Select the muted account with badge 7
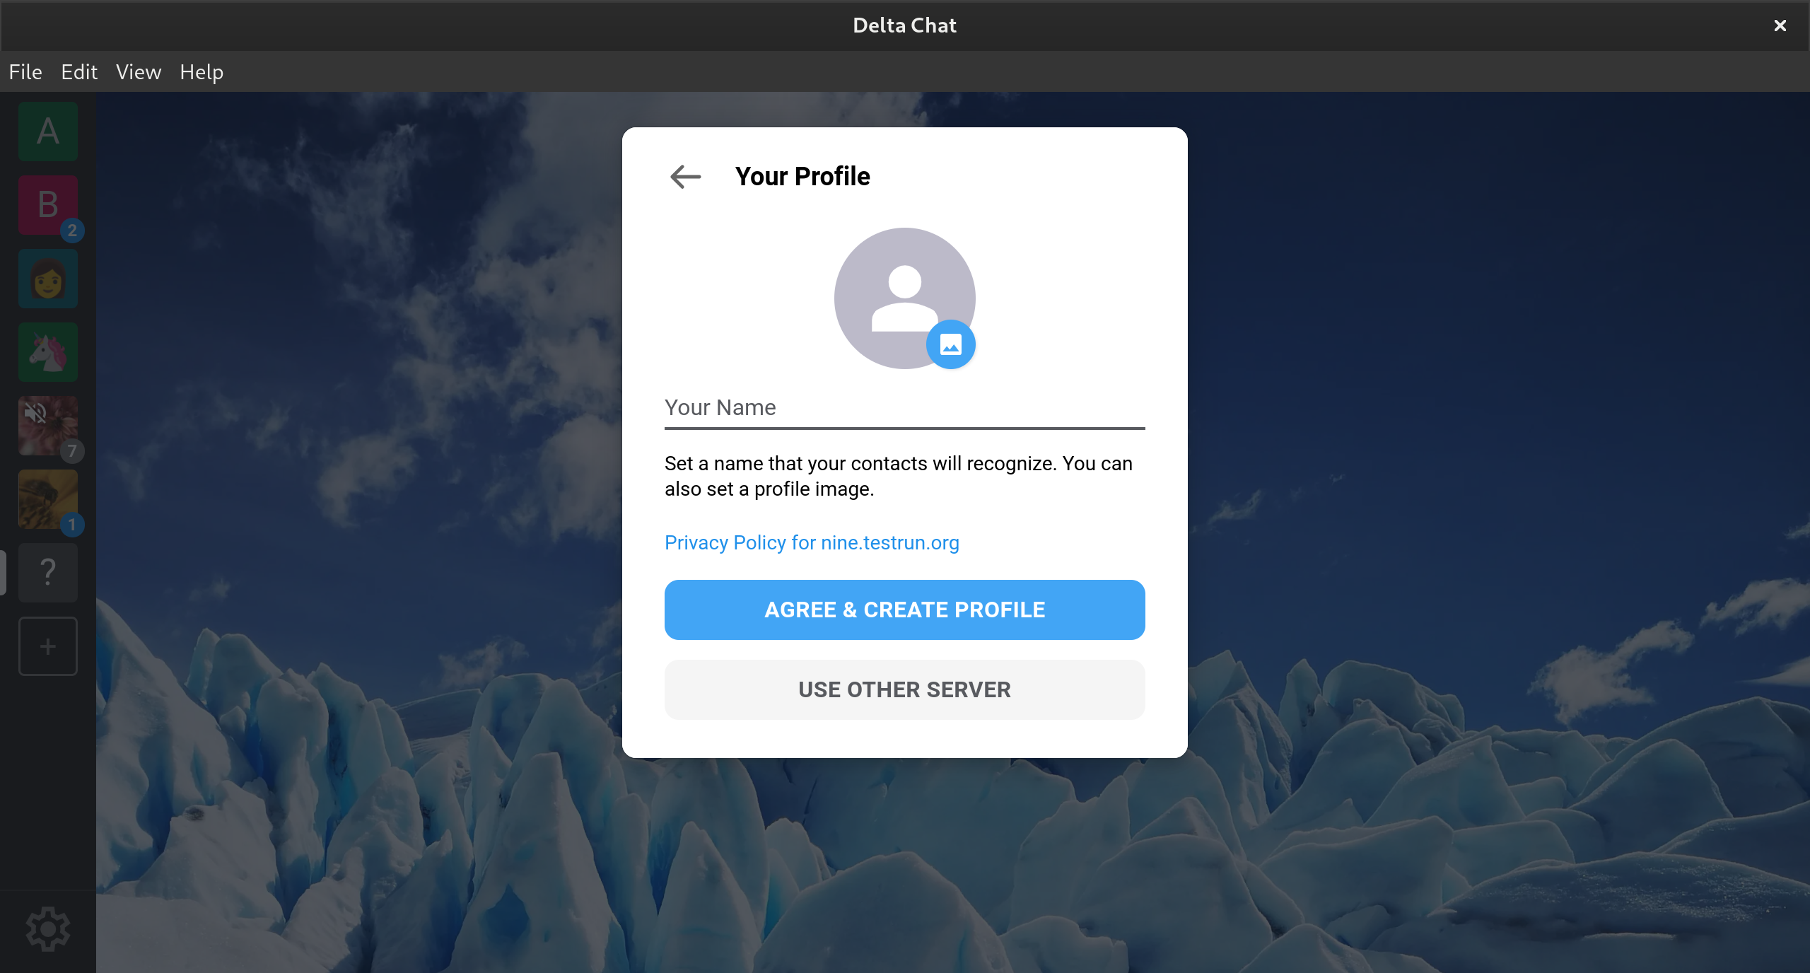1810x973 pixels. pos(48,426)
